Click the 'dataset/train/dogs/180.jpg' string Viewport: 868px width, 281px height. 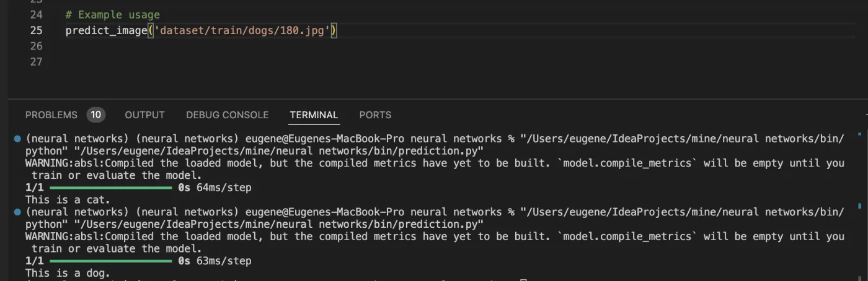(242, 30)
